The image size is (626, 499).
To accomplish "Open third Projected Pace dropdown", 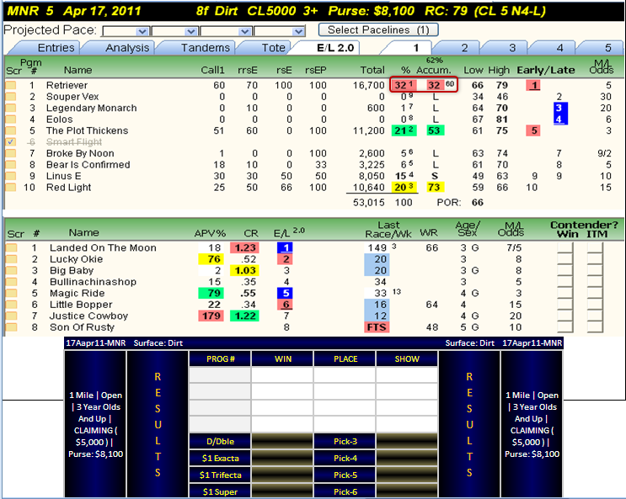I will (226, 31).
